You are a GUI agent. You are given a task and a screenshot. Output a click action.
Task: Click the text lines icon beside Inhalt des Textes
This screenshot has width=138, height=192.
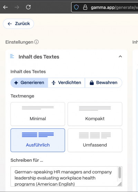coord(12,56)
